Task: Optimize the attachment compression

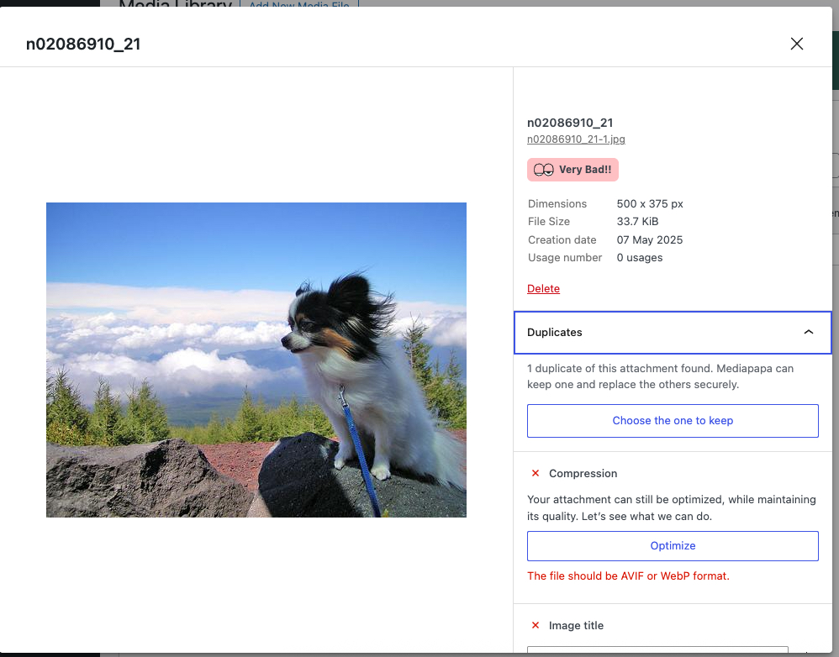Action: pyautogui.click(x=673, y=546)
